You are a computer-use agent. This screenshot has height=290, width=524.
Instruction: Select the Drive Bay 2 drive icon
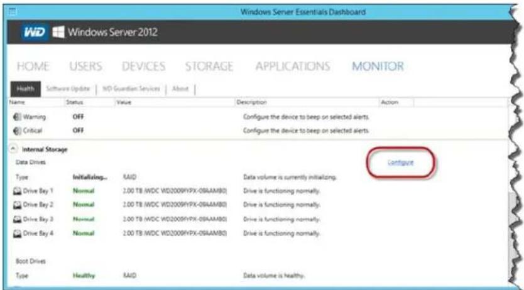[17, 205]
